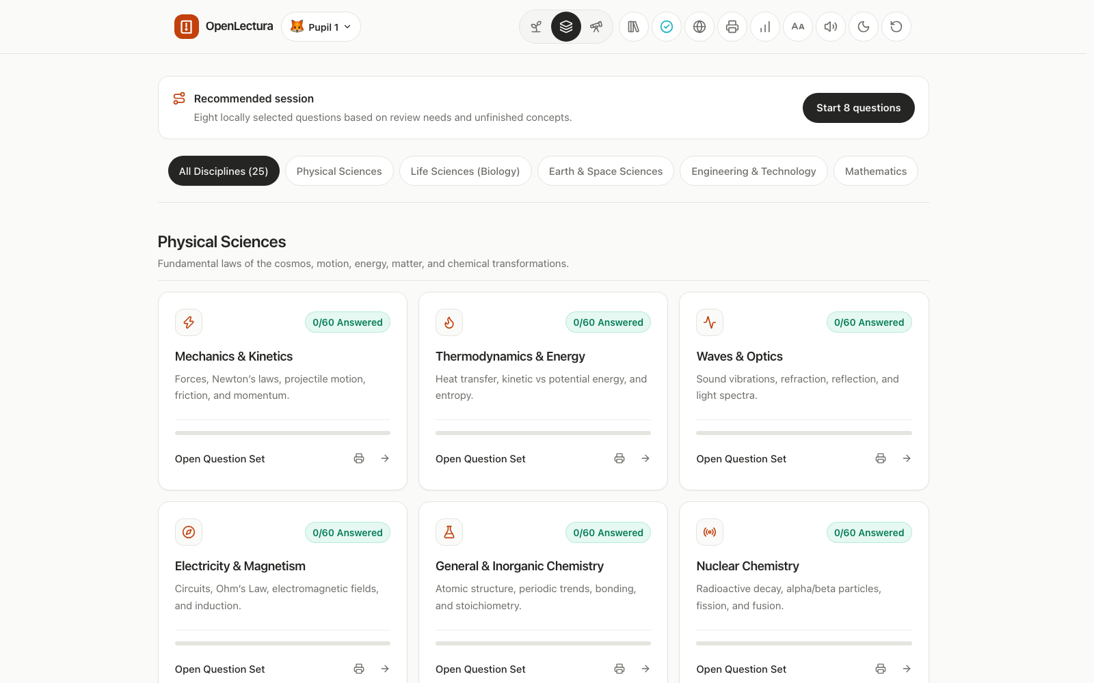Screen dimensions: 1094x683
Task: Click the arrow on Thermodynamics & Energy card
Action: (x=645, y=459)
